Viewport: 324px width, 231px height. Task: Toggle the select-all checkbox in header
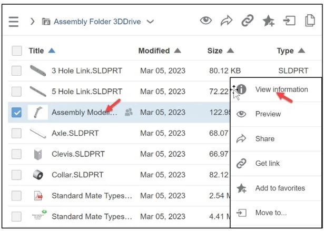pyautogui.click(x=17, y=51)
